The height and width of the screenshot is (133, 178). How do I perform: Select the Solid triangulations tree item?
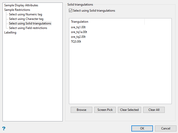[x=30, y=23]
